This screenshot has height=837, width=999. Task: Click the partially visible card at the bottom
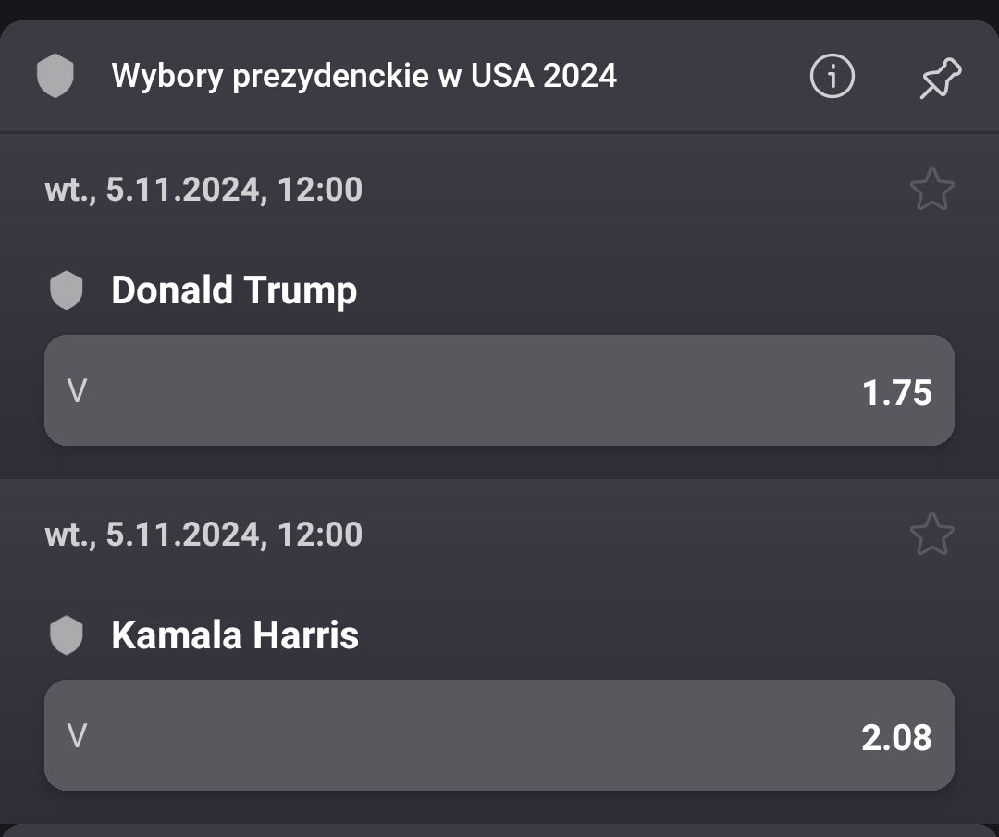tap(499, 830)
